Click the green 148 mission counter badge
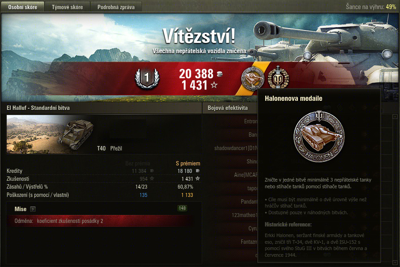This screenshot has height=267, width=400. pos(182,208)
